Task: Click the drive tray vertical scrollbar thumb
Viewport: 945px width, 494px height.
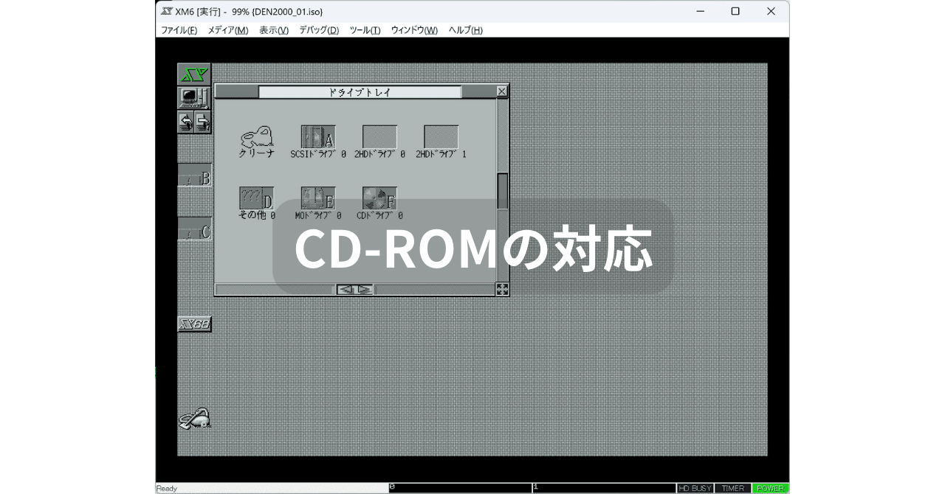Action: click(x=502, y=192)
